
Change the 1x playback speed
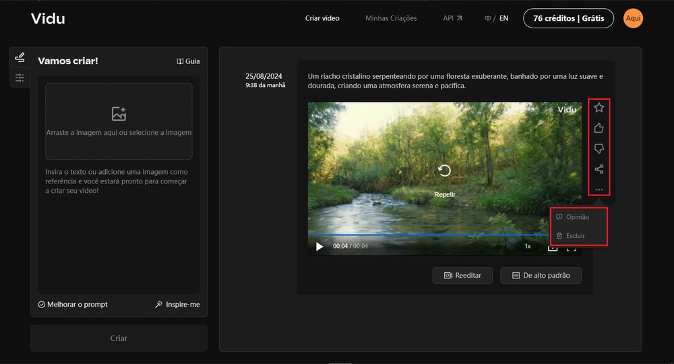click(528, 246)
